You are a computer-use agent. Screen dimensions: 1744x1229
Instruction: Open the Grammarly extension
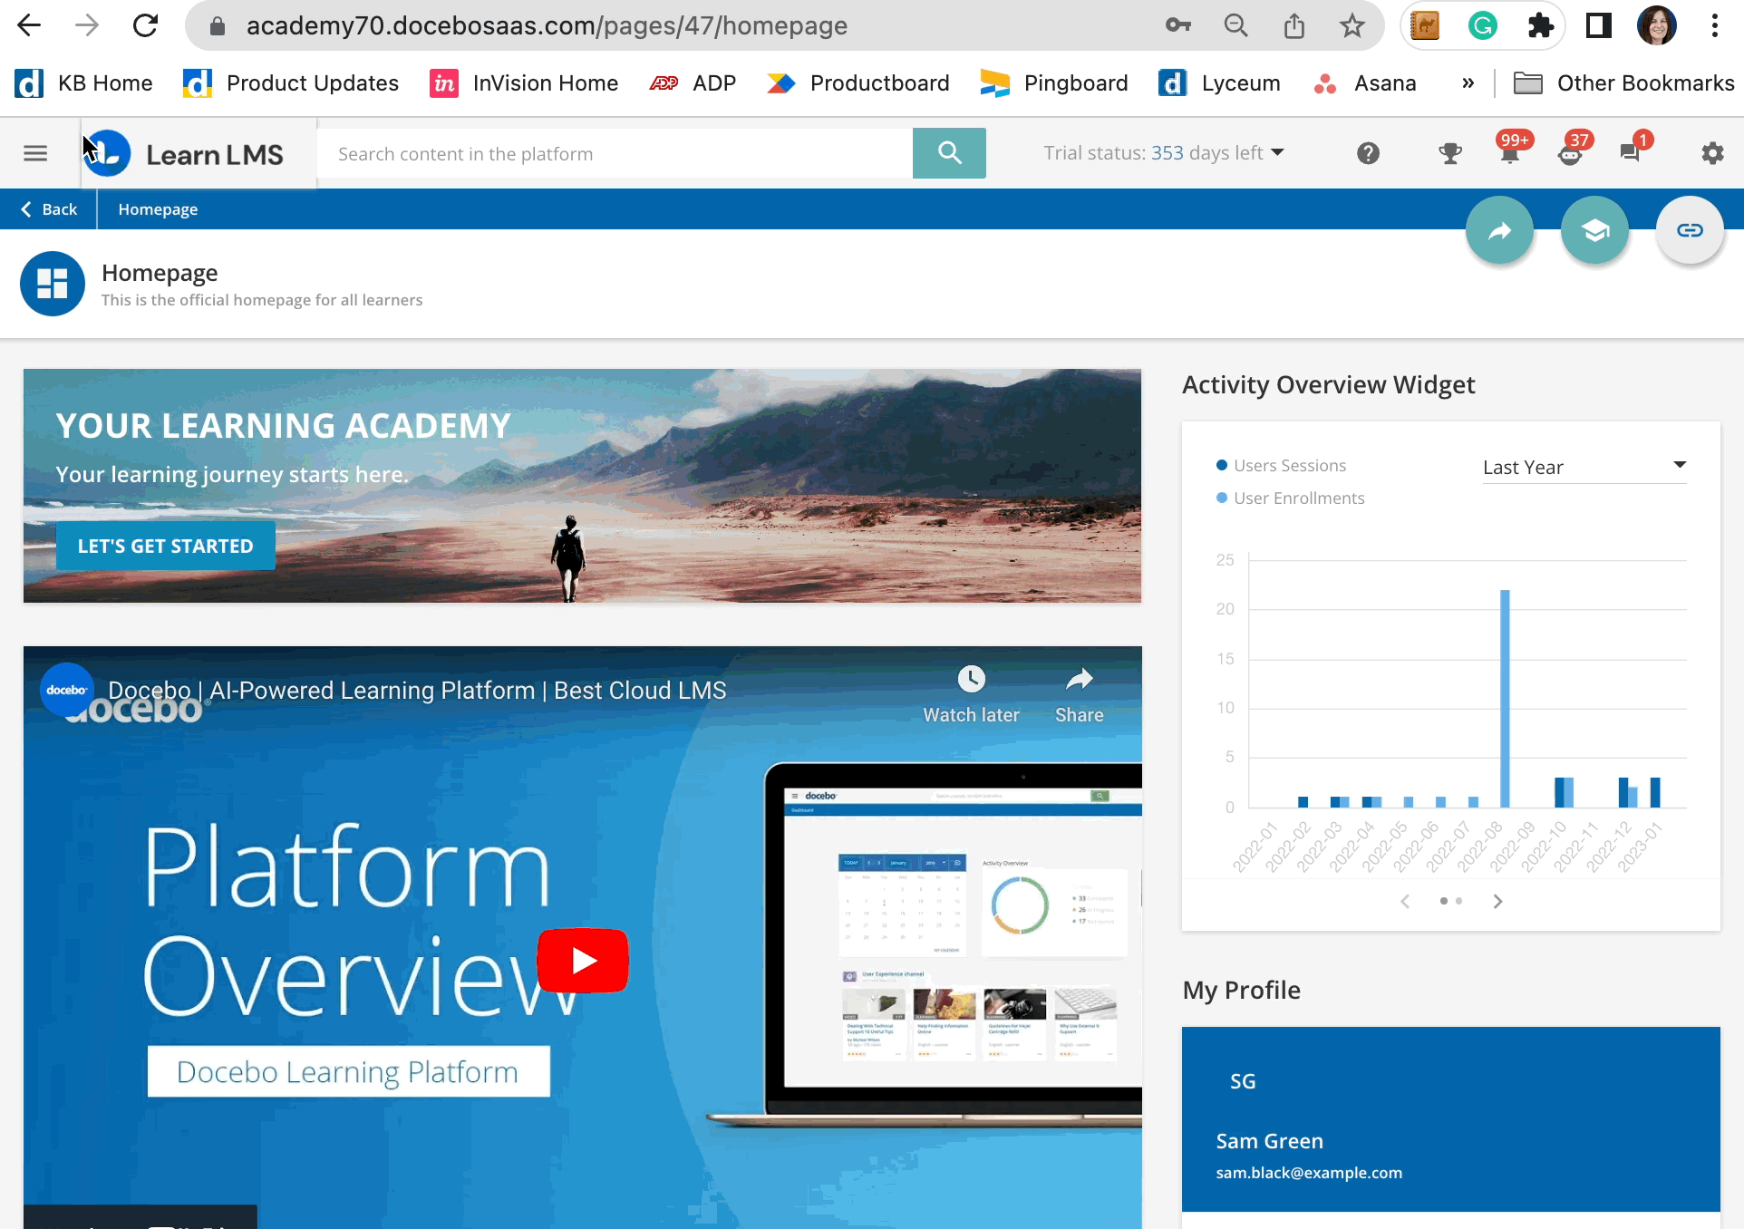point(1482,25)
